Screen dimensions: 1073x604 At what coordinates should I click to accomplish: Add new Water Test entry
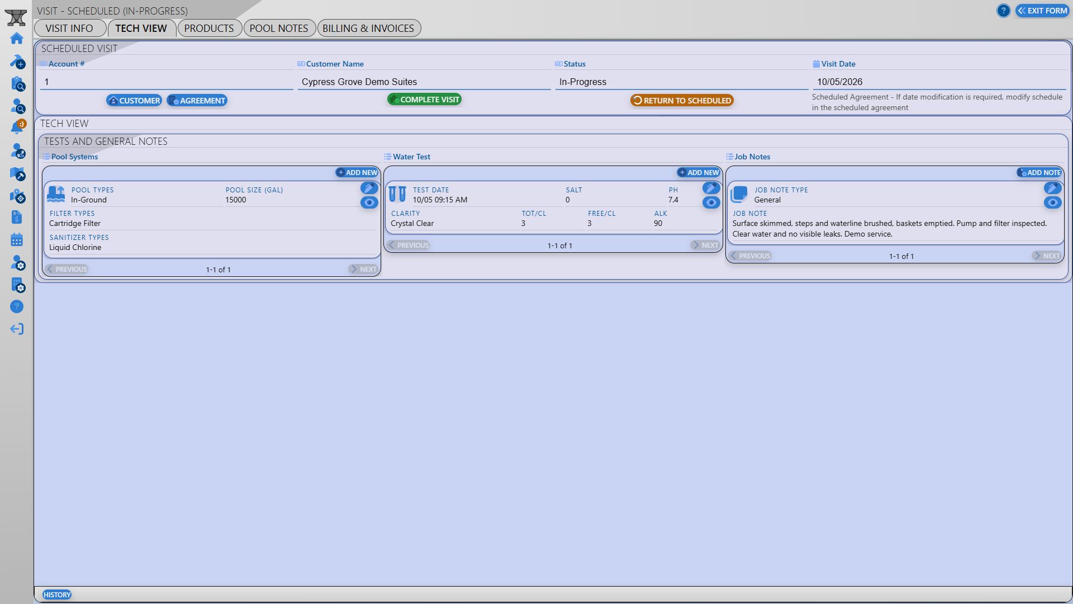(699, 173)
